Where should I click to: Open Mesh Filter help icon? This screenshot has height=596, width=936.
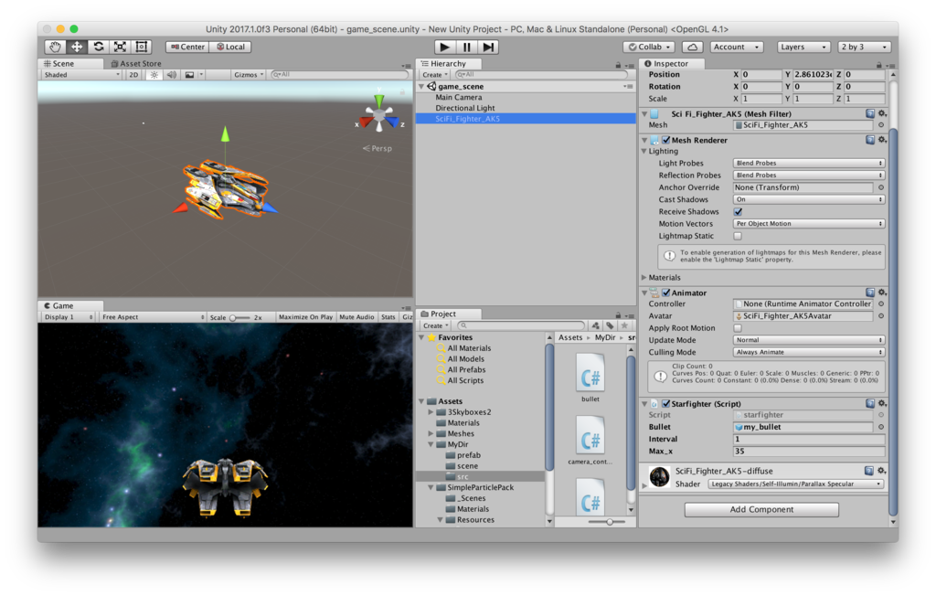click(x=870, y=113)
